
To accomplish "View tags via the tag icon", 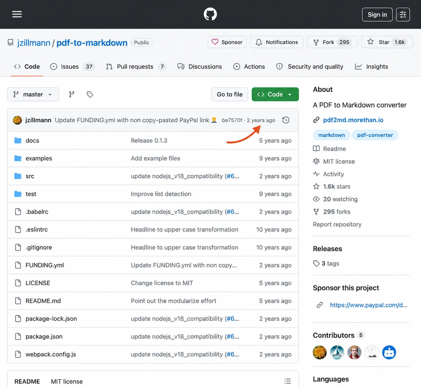I will pyautogui.click(x=90, y=94).
